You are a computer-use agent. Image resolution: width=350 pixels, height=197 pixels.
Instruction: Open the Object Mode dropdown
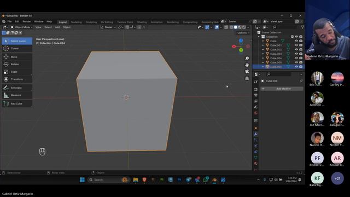pos(21,27)
